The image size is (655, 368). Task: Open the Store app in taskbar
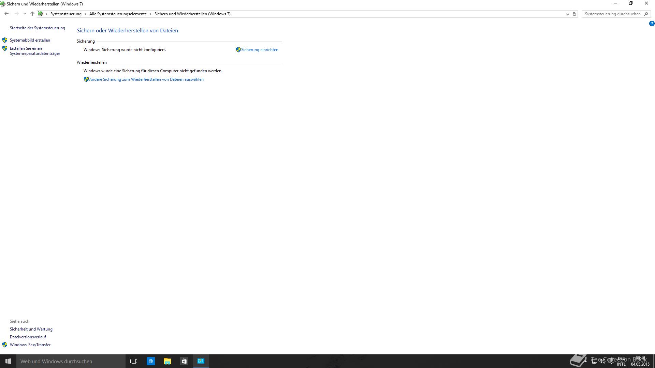click(x=184, y=361)
